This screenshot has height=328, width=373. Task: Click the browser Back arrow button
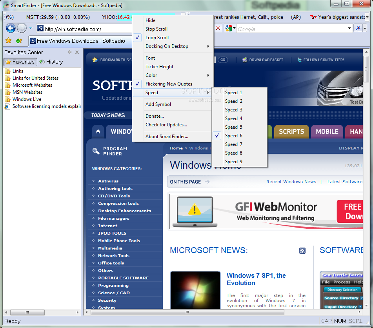pos(11,28)
